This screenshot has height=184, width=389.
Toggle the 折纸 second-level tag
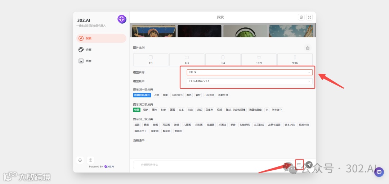click(x=199, y=110)
